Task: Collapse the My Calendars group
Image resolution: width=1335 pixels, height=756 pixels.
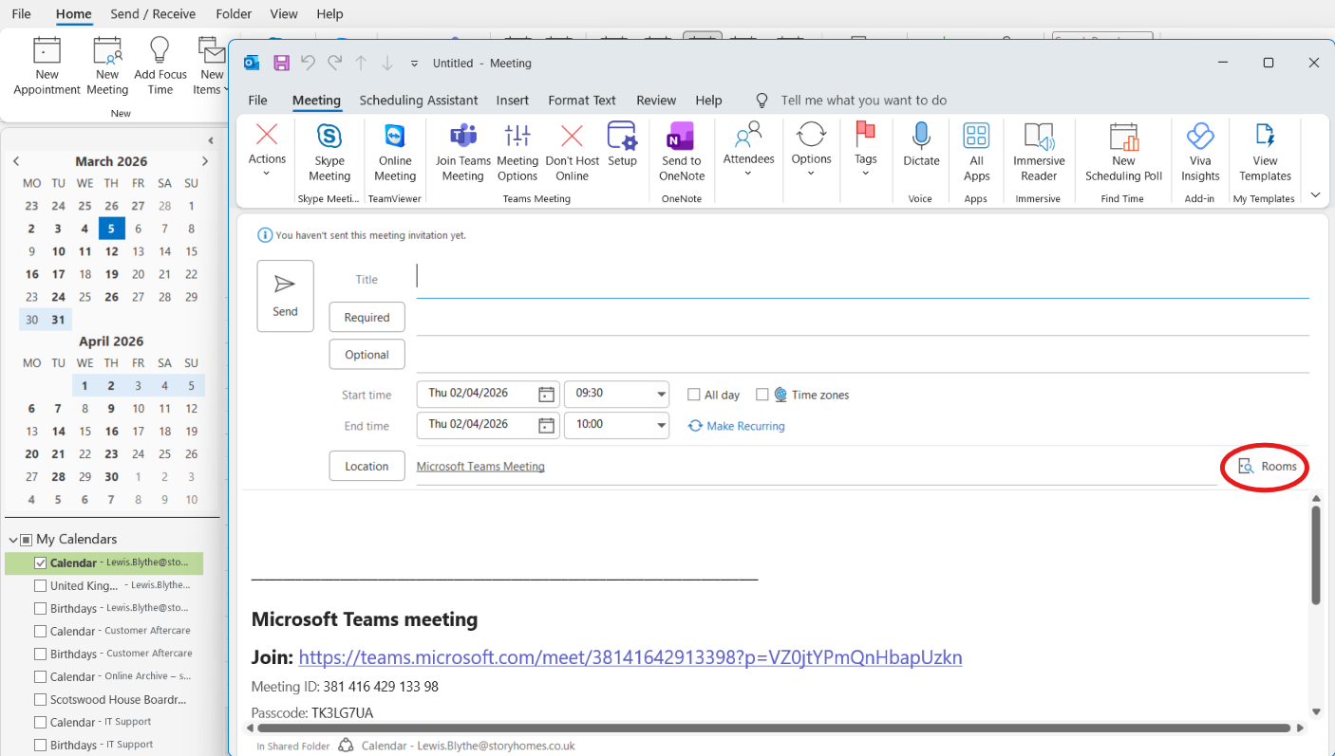Action: (13, 539)
